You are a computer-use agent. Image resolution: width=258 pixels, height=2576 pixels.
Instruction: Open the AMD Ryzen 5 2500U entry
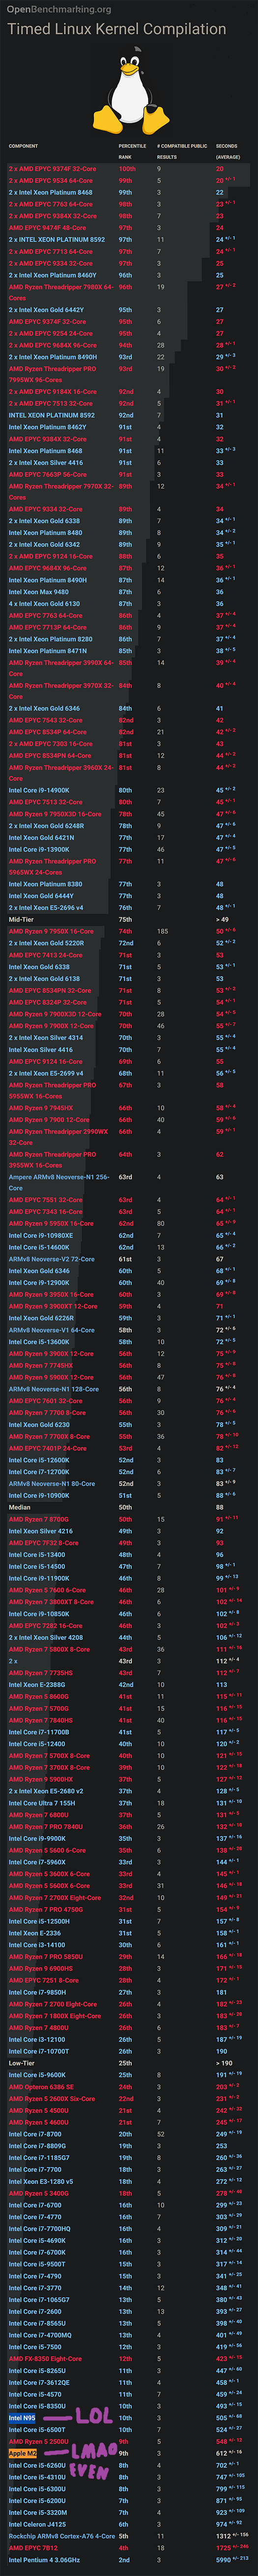tap(38, 2442)
